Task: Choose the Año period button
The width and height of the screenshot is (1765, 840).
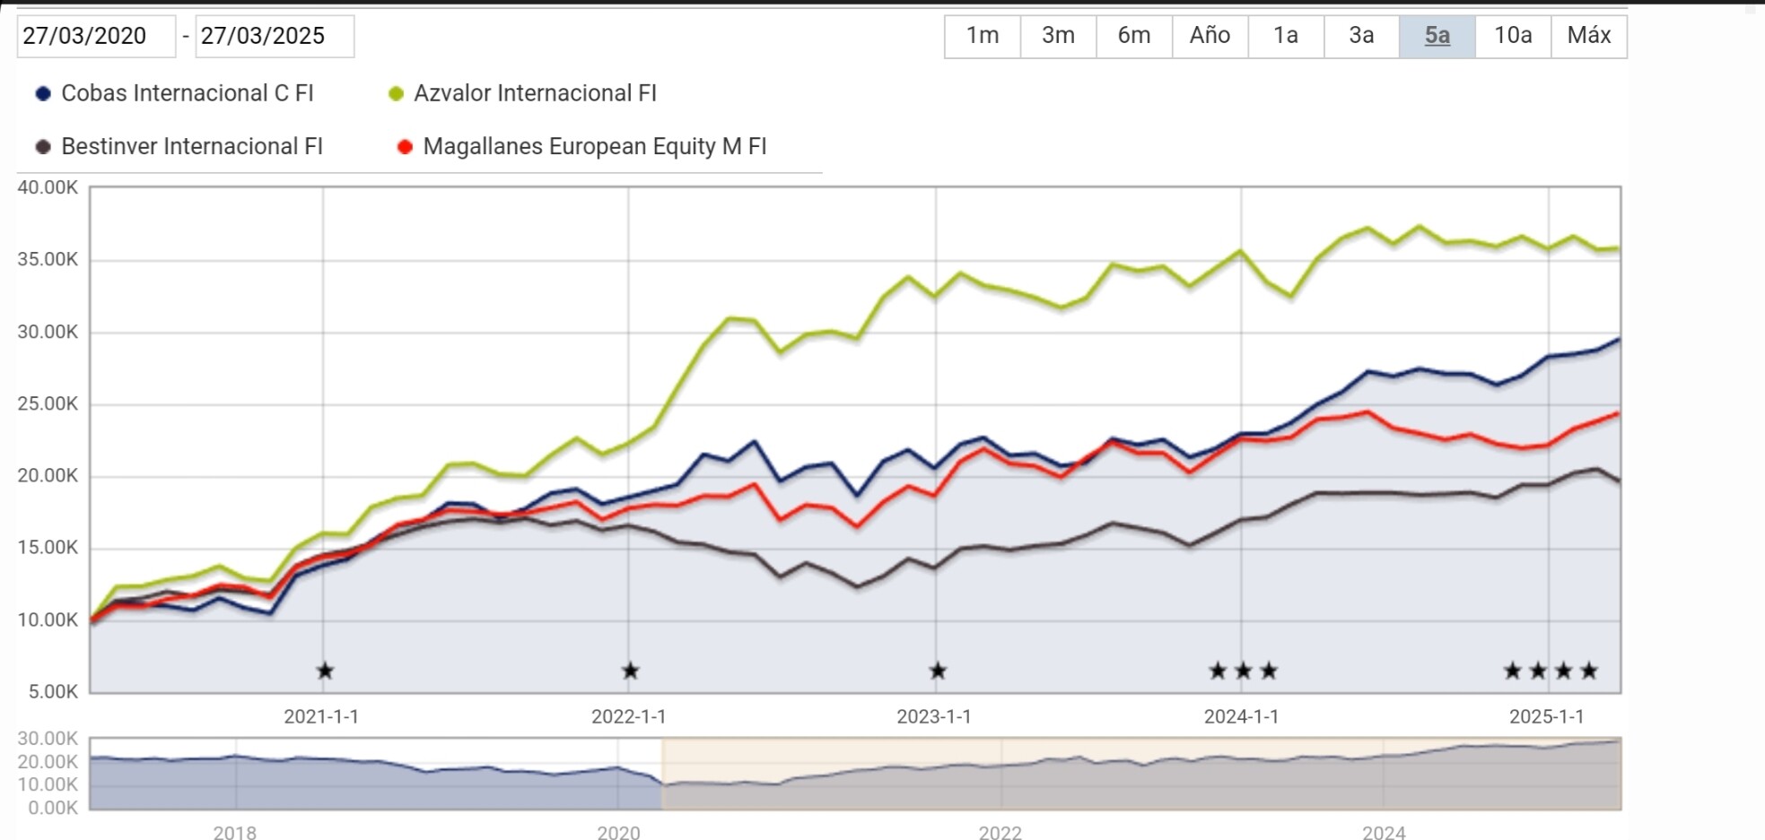Action: tap(1210, 36)
